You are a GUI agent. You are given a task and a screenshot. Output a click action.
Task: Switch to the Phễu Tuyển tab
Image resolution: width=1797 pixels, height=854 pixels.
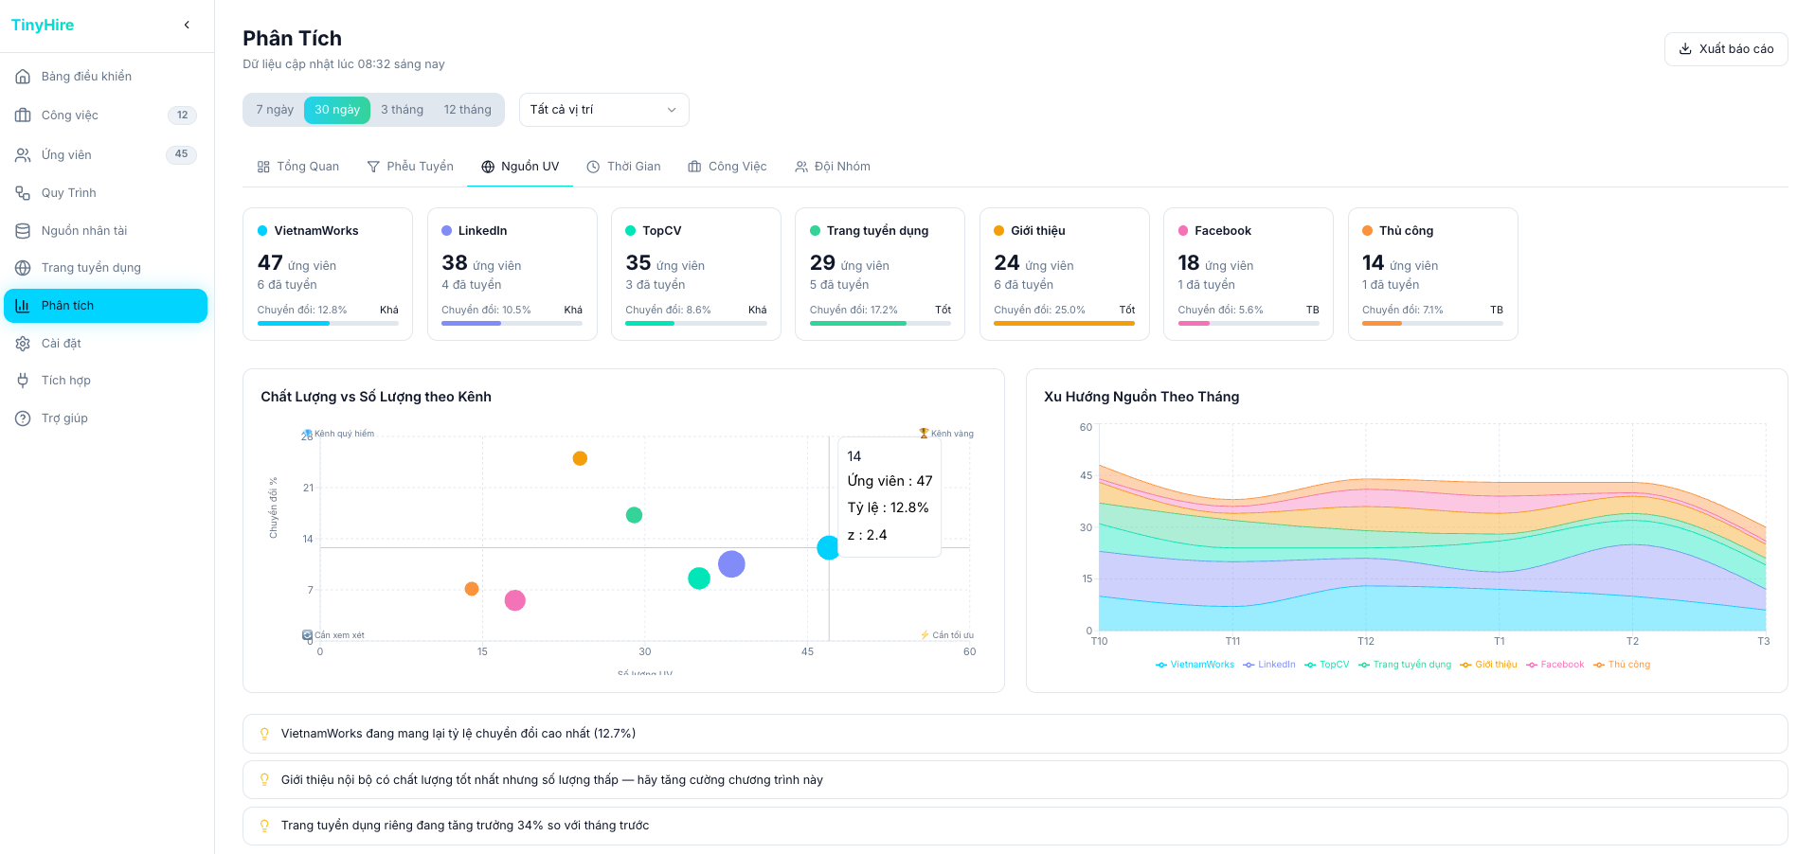click(x=410, y=166)
